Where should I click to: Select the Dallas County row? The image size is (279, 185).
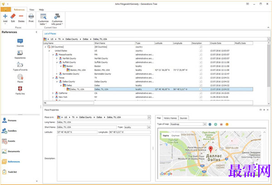(148, 82)
